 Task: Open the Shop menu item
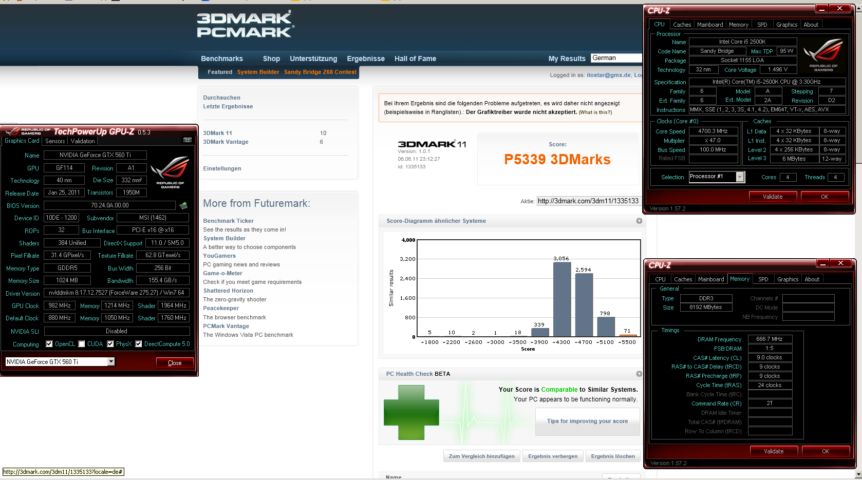tap(272, 59)
